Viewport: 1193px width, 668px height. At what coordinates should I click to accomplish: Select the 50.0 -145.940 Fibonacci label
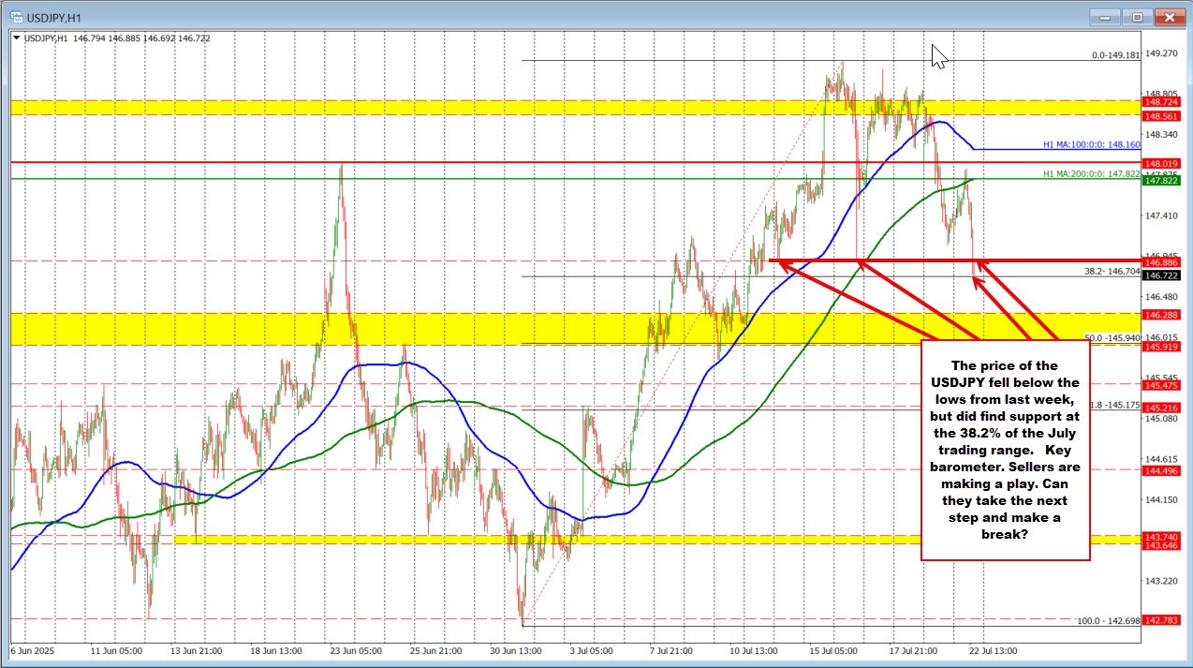pos(1112,337)
